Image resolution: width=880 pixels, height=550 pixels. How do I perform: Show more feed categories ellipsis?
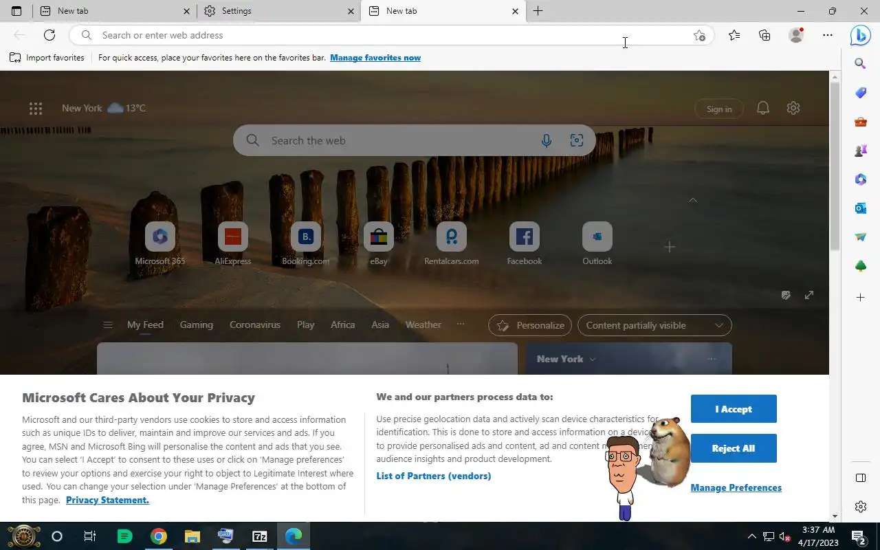pyautogui.click(x=461, y=324)
